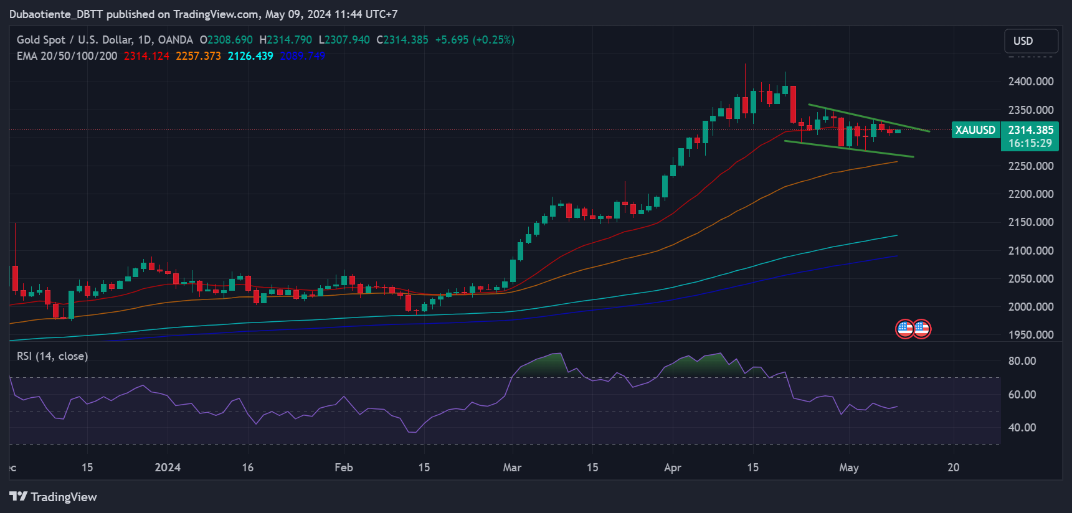The height and width of the screenshot is (513, 1072).
Task: Click the 2000.000 price axis label
Action: pyautogui.click(x=1031, y=307)
